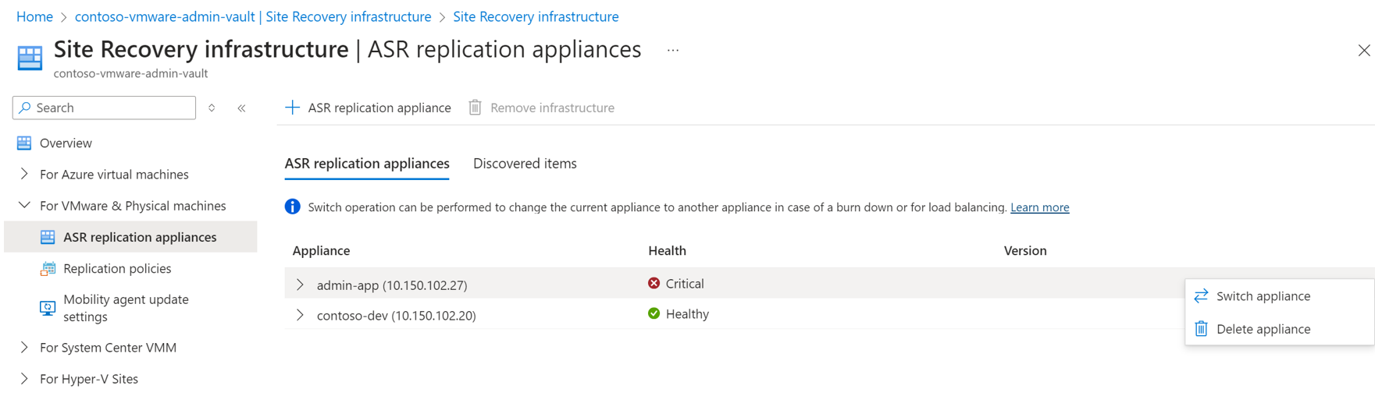
Task: Collapse the sidebar with double-chevron icon
Action: (x=242, y=108)
